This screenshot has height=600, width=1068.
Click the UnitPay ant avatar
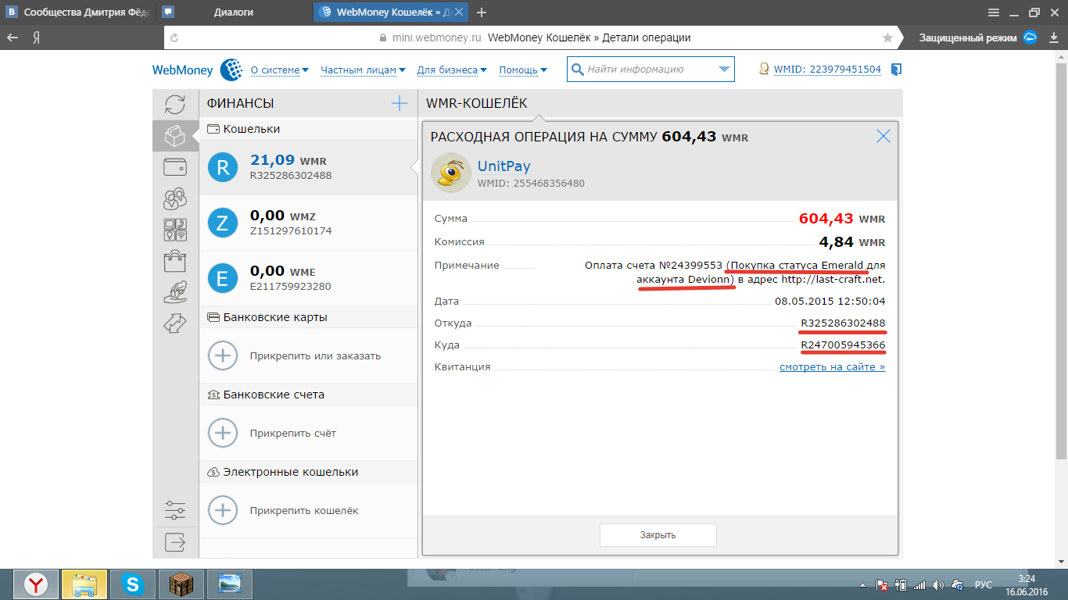[x=451, y=173]
